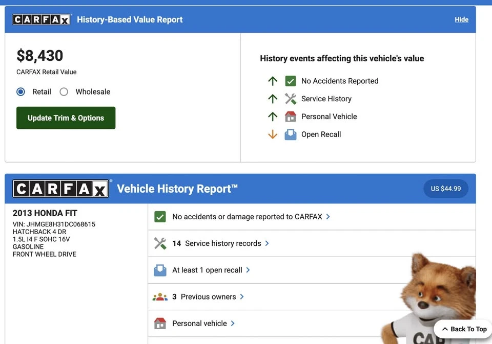The image size is (492, 344).
Task: Open the 14 Service history records link
Action: 217,243
